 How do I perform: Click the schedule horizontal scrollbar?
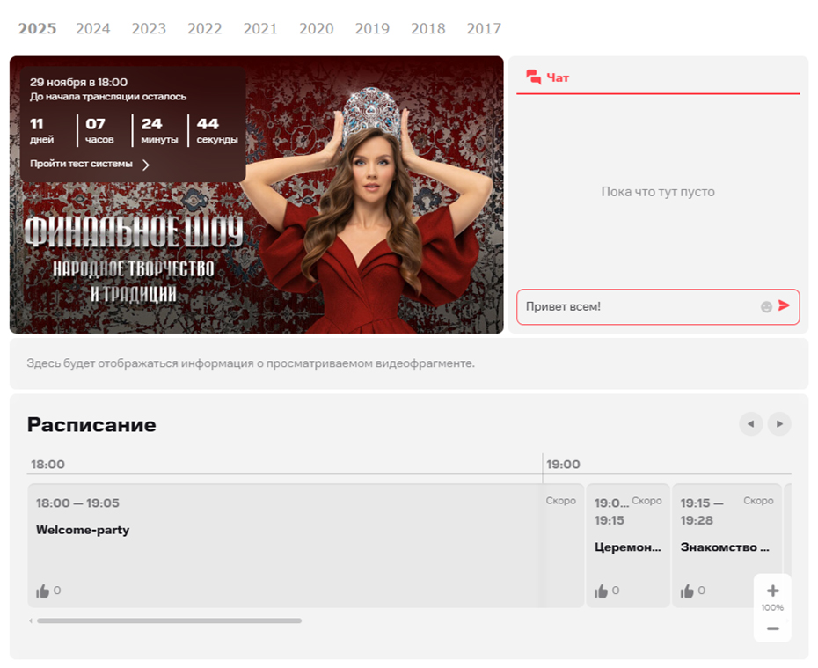point(169,620)
